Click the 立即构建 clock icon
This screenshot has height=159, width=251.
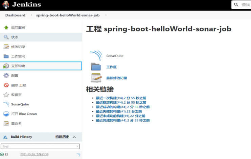click(x=6, y=66)
